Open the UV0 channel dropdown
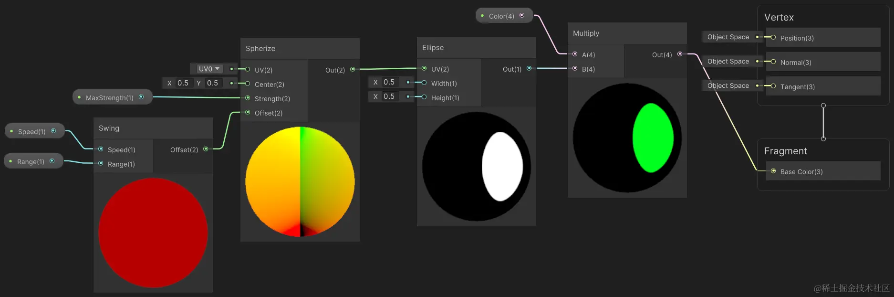This screenshot has height=297, width=894. pos(209,69)
